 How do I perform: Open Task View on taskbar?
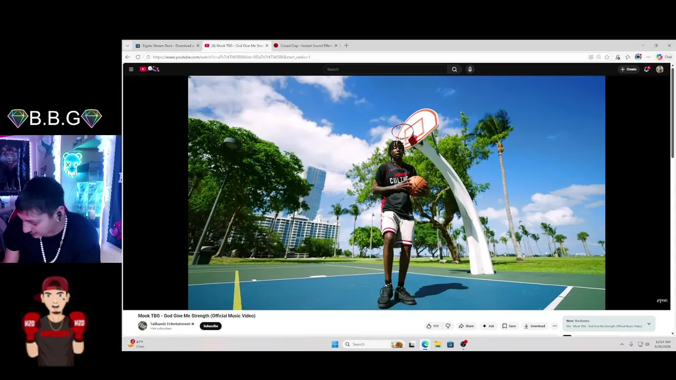[x=411, y=344]
